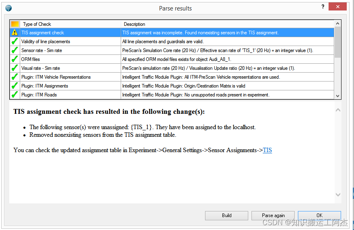Screen dimensions: 354x230
Task: Click green checkmark for Validity of line placements
Action: point(15,42)
